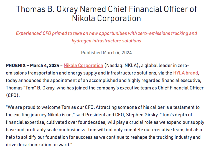Screen dimensions: 211x149
Task: Click the closing words "drive decarbonization forward."
Action: [x=39, y=145]
